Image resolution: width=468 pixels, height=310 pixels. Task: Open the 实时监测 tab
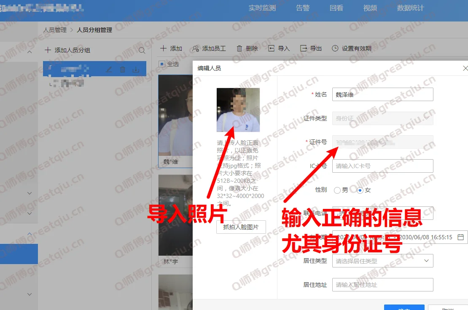262,8
